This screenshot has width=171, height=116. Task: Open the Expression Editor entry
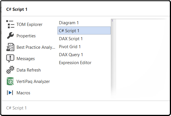click(75, 63)
